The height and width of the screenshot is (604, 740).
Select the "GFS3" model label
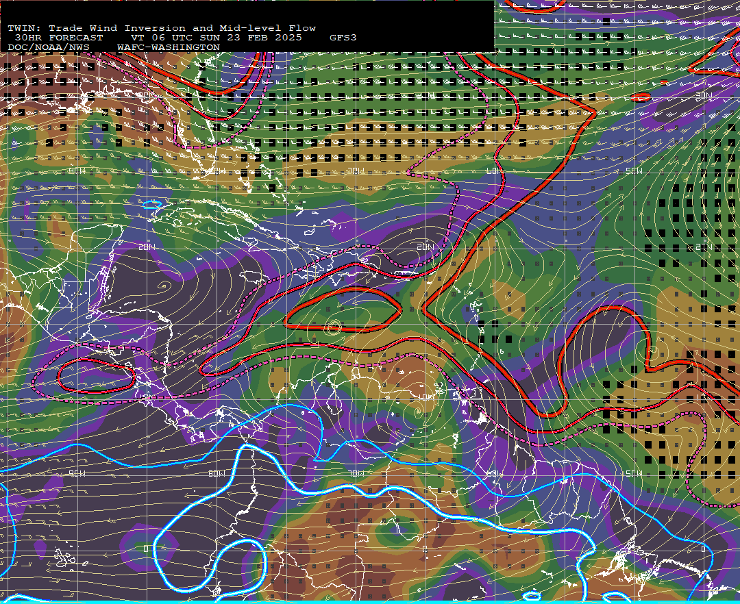coord(343,38)
